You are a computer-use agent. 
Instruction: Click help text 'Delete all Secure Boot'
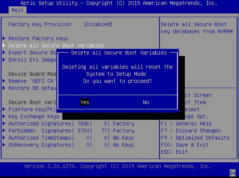point(193,24)
